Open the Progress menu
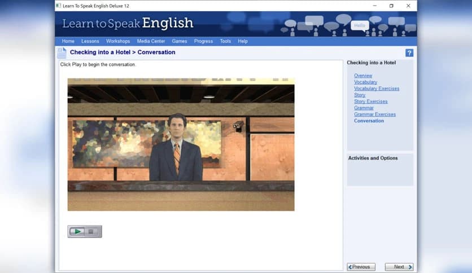 [x=203, y=41]
